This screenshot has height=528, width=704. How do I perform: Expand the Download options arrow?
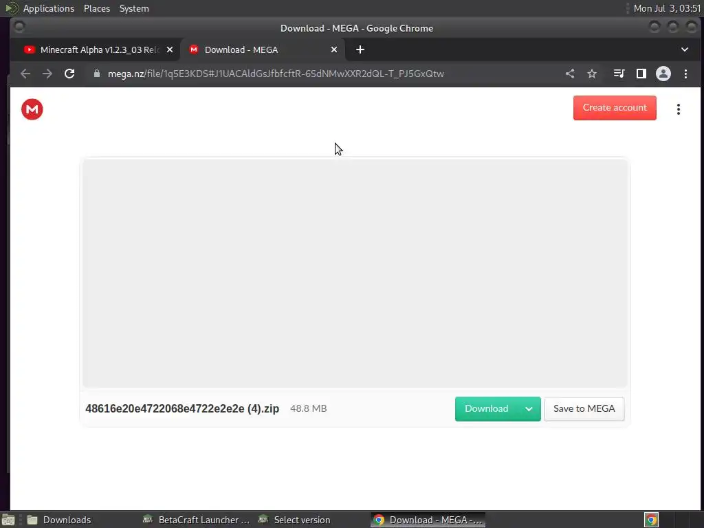(x=529, y=408)
